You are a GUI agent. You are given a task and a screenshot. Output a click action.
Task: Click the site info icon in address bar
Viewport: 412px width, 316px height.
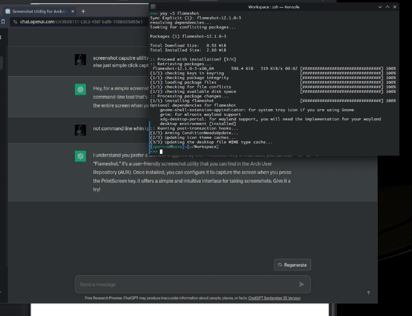tap(15, 22)
